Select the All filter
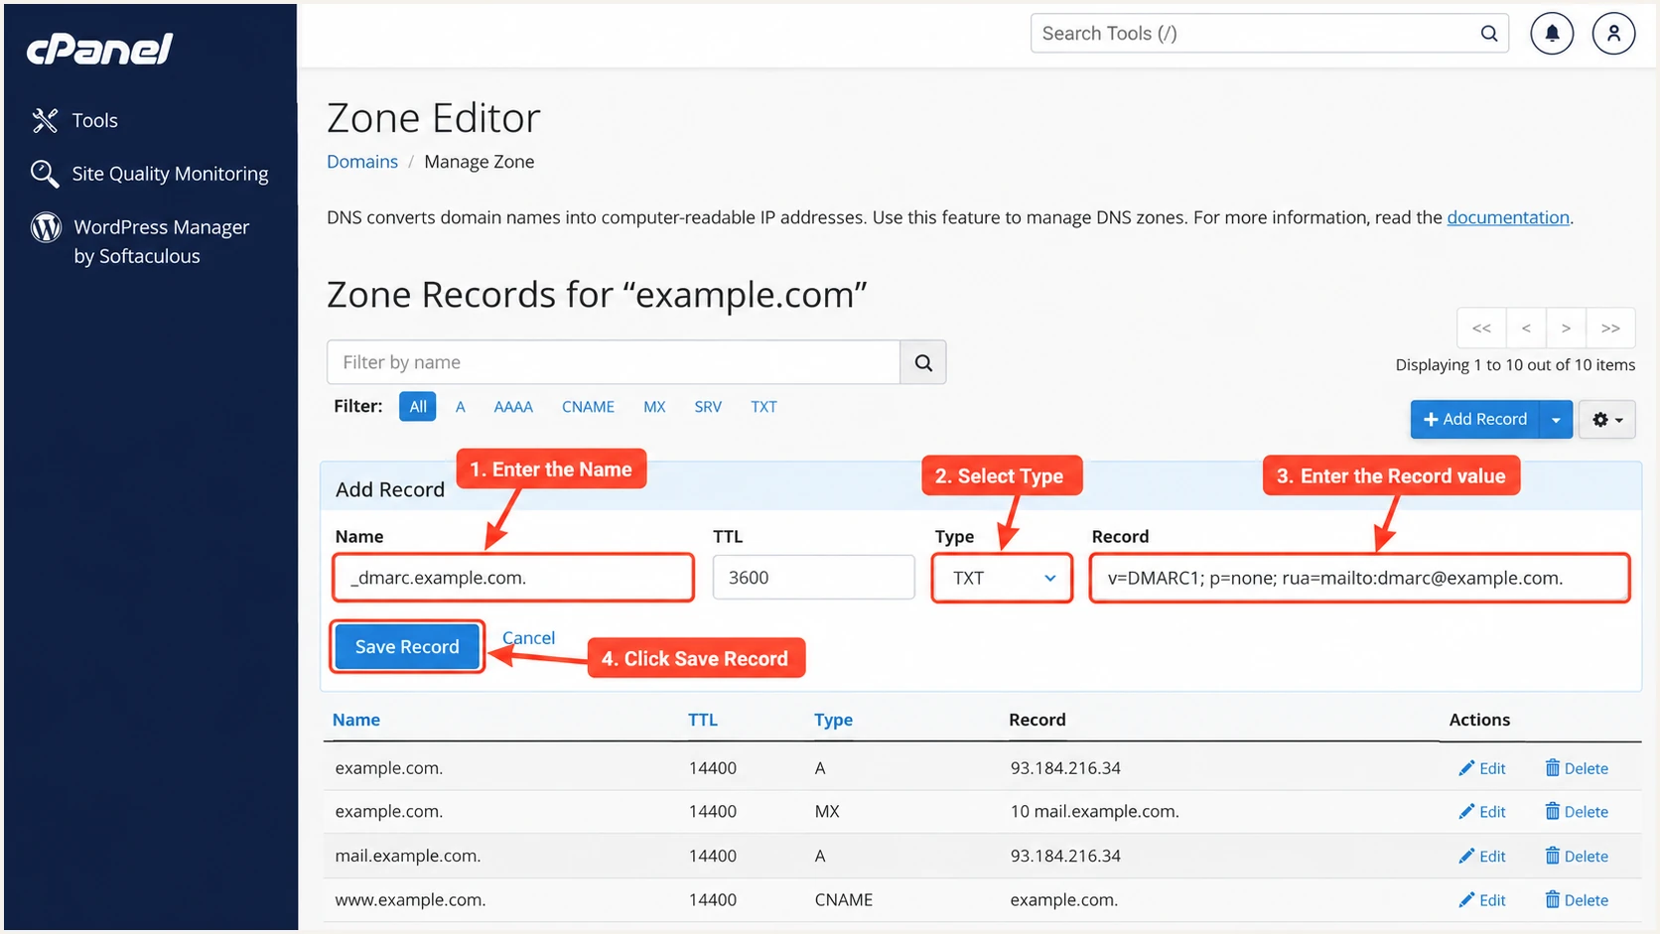 418,406
